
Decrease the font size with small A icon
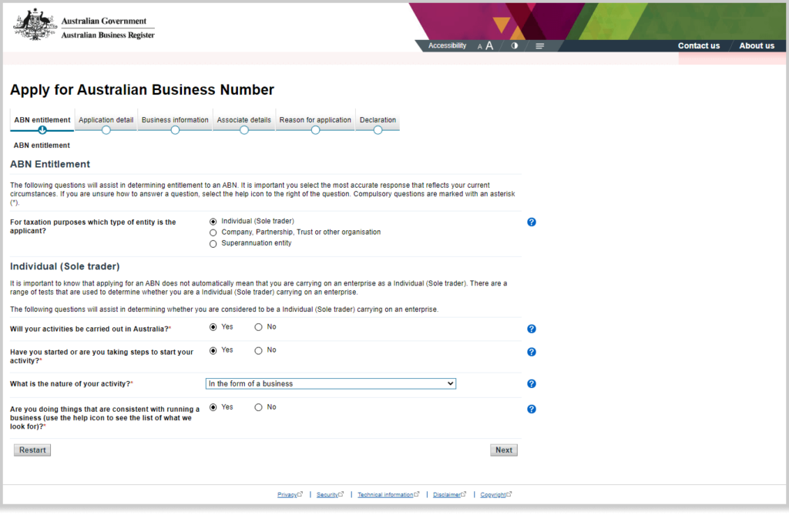coord(481,46)
